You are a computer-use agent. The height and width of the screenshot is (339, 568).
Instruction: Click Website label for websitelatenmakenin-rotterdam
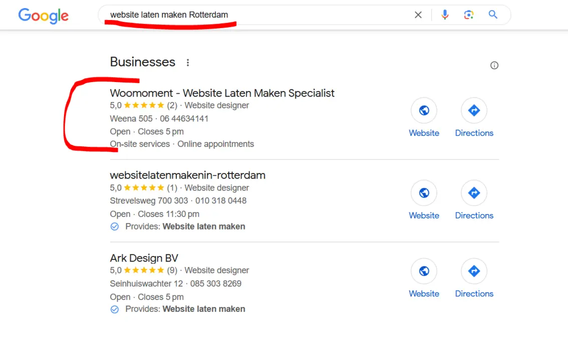[424, 215]
